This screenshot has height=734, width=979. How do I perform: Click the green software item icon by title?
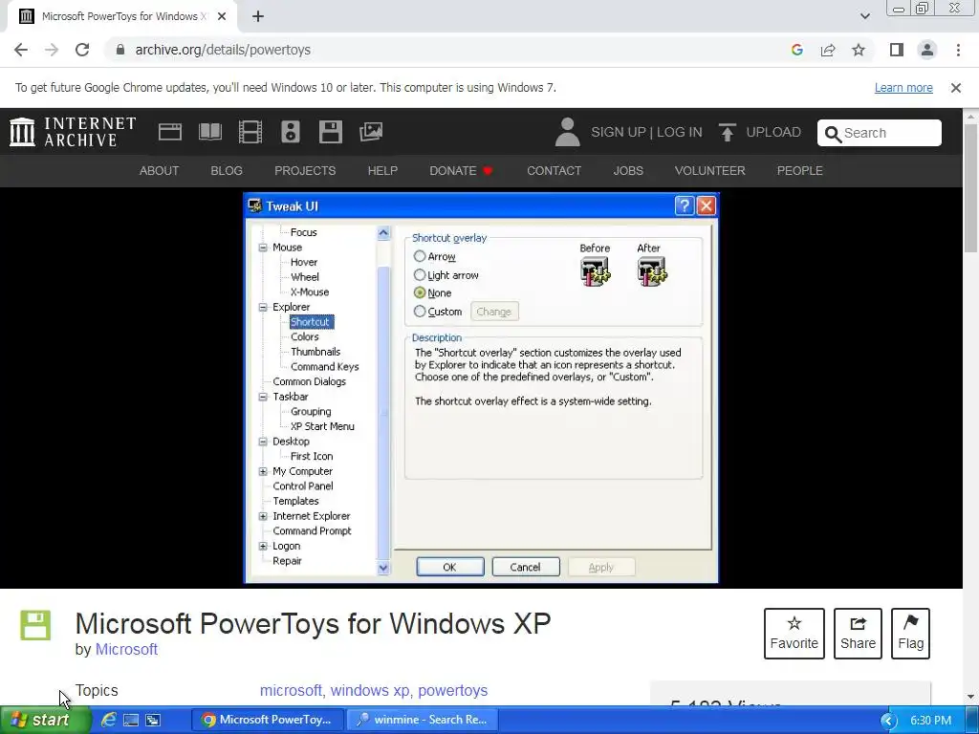(35, 625)
